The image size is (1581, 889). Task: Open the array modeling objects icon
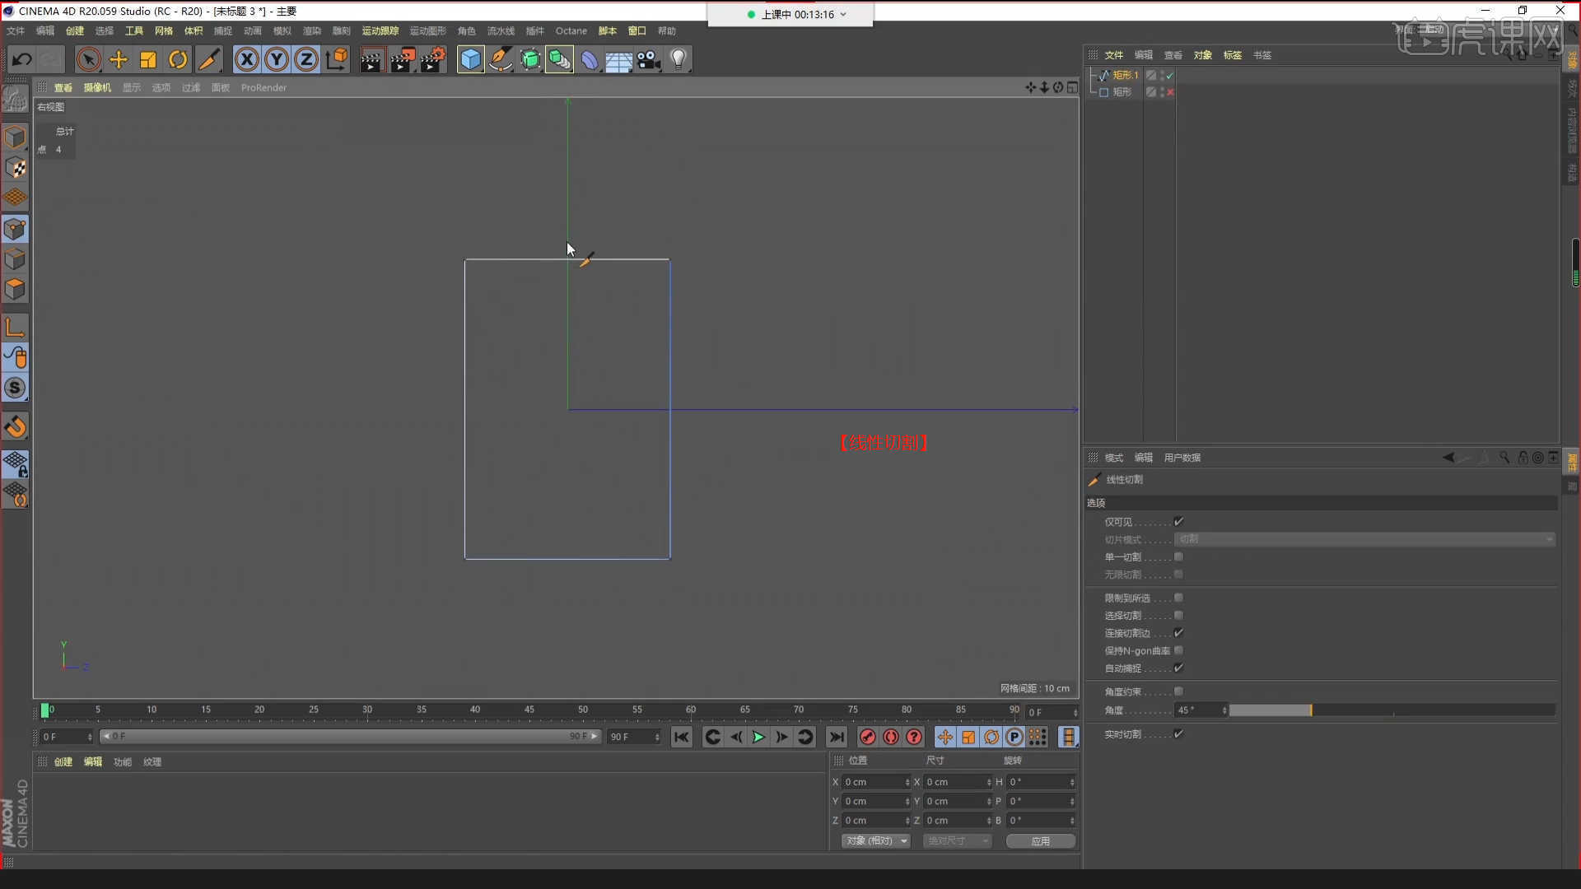click(560, 59)
